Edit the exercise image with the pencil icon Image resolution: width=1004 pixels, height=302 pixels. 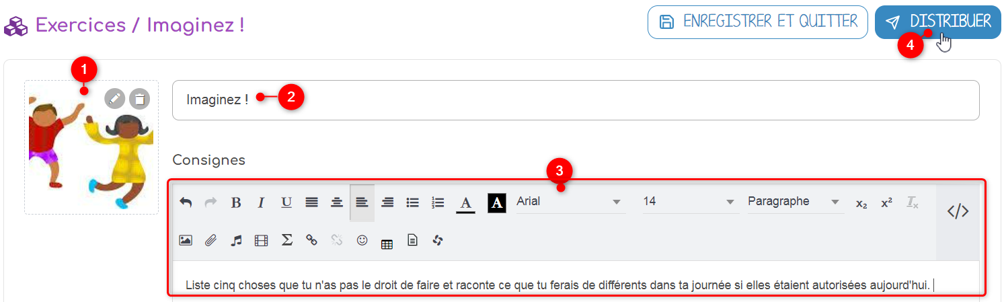[x=115, y=99]
